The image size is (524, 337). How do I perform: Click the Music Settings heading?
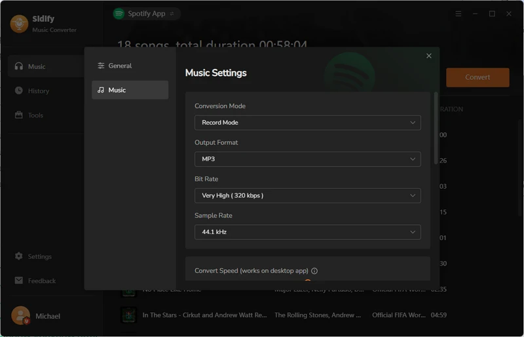click(216, 73)
